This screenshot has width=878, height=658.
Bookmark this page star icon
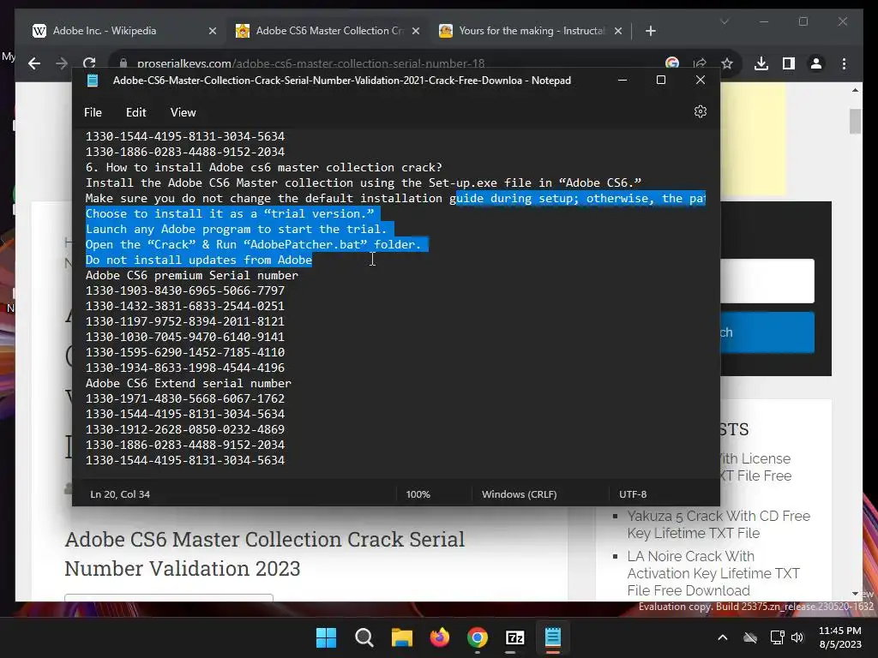pos(727,63)
